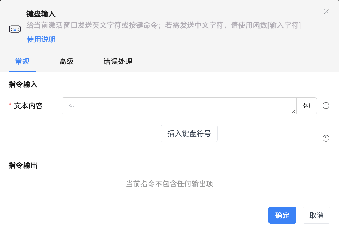Screen dimensions: 339x232
Task: Select the 常规 tab
Action: (22, 62)
